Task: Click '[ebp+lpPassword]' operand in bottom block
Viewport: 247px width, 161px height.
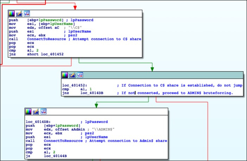Action: pyautogui.click(x=62, y=126)
